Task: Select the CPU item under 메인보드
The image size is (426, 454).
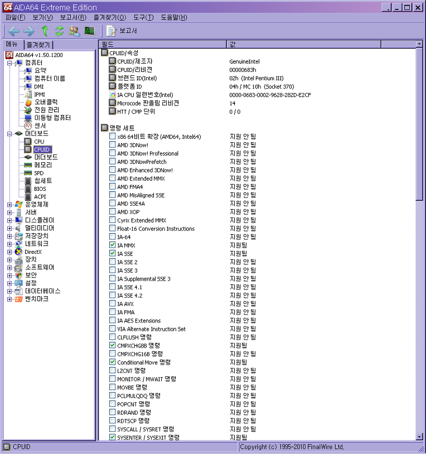Action: tap(39, 142)
